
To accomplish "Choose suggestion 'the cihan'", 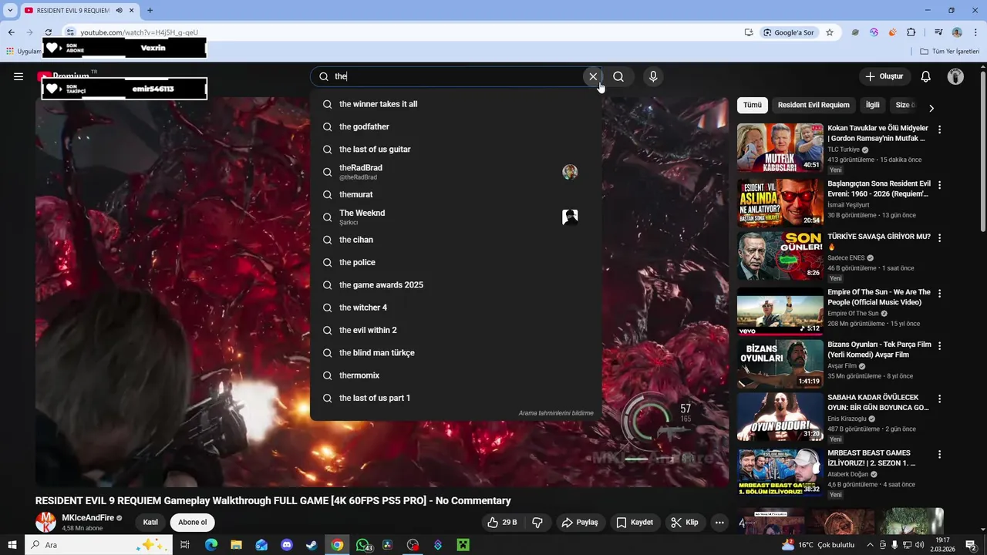I will coord(456,240).
